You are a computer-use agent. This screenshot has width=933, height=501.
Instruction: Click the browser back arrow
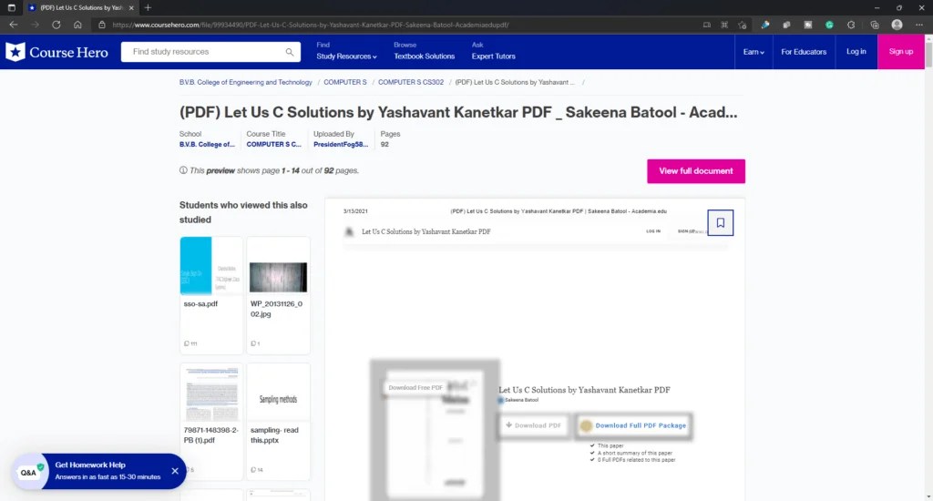(13, 25)
